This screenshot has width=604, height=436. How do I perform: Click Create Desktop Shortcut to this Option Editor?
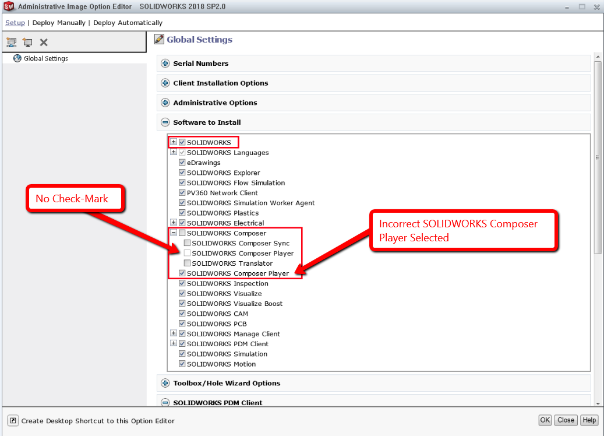tap(98, 421)
